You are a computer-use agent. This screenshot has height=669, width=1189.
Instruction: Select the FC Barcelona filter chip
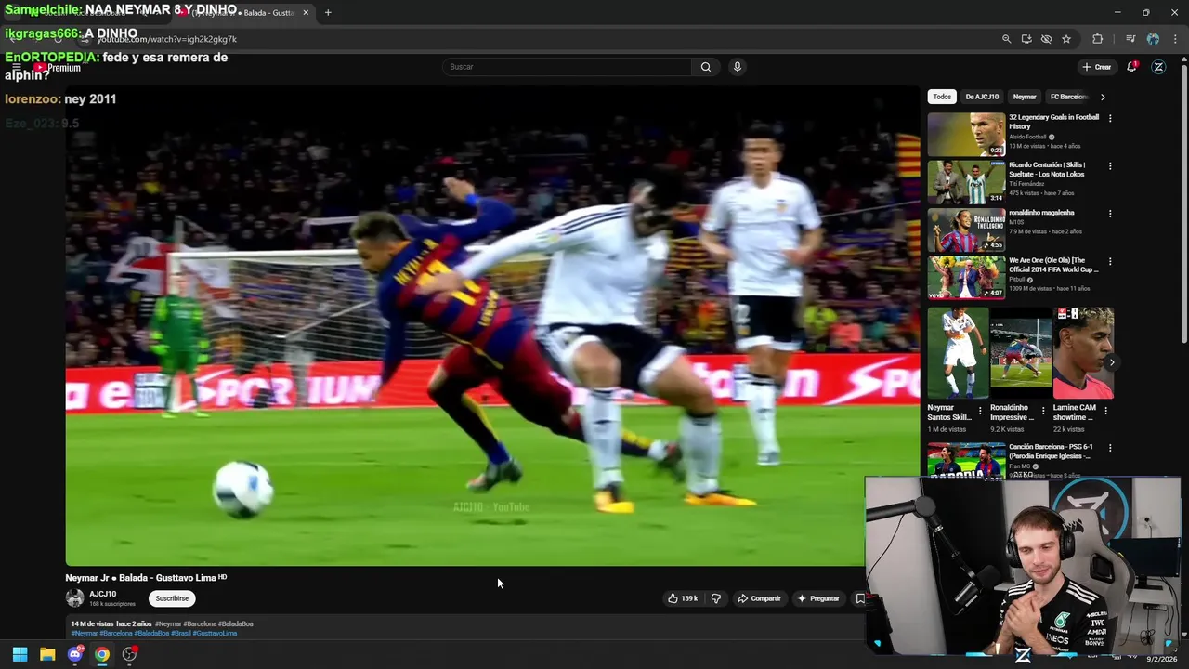[1068, 97]
